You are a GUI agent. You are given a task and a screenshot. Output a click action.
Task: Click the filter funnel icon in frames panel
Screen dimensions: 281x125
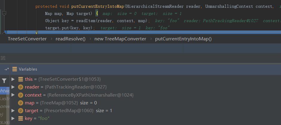click(x=4, y=80)
